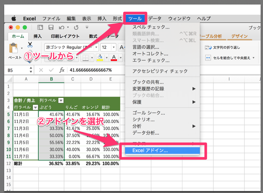
Task: Open the 編集 menu
Action: tap(71, 19)
